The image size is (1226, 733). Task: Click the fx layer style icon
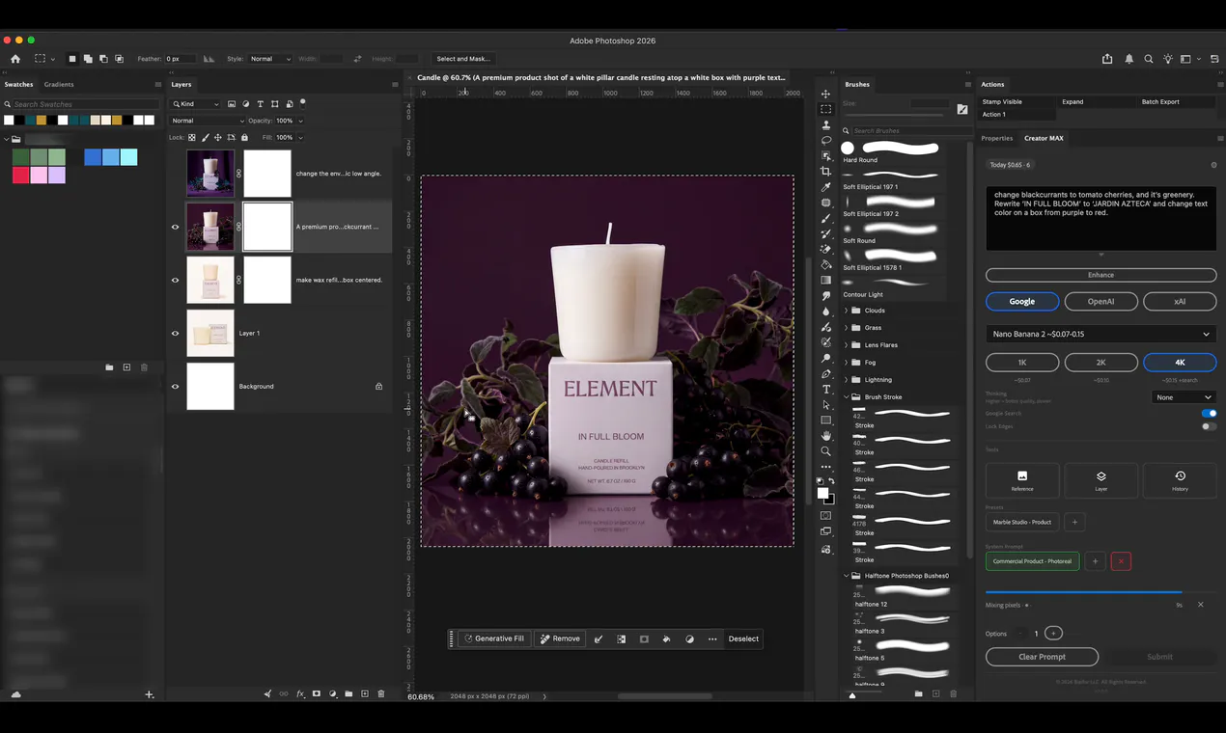[300, 693]
